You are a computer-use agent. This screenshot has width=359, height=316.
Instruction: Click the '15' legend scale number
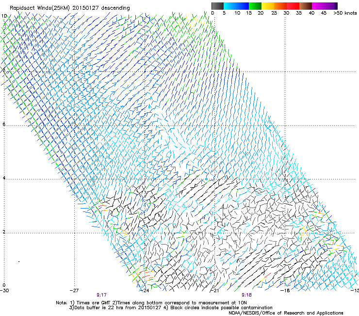pyautogui.click(x=249, y=13)
